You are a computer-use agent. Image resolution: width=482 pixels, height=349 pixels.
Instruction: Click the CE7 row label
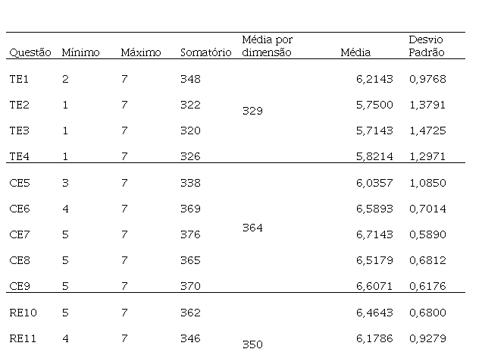click(19, 234)
